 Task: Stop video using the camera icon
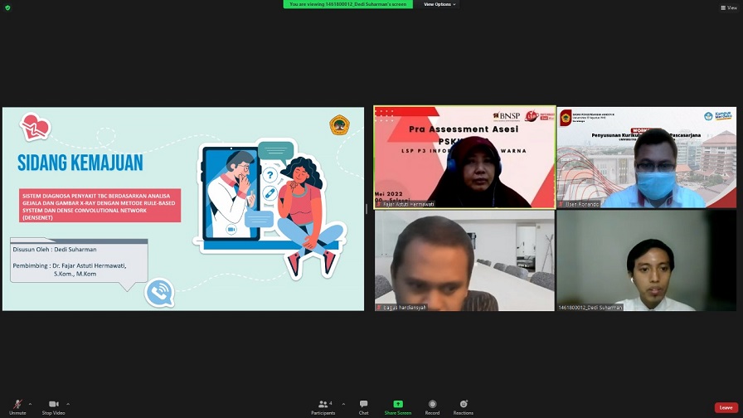(54, 405)
